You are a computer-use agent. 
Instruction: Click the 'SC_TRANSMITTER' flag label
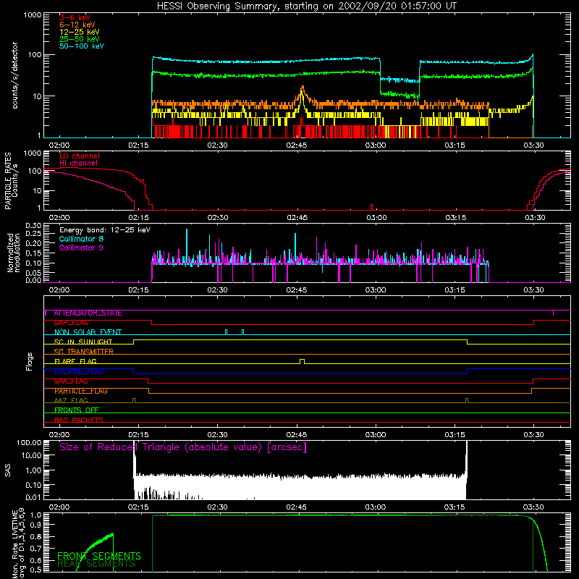(83, 352)
